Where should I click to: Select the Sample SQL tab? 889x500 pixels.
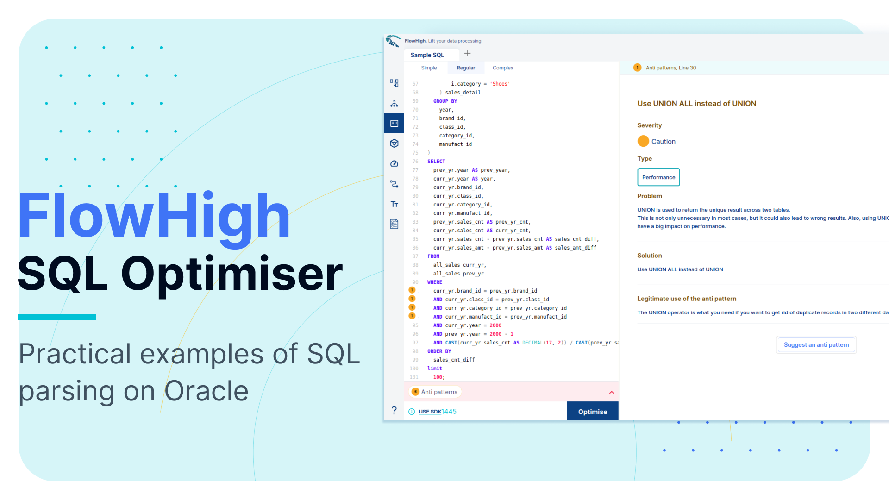tap(427, 55)
